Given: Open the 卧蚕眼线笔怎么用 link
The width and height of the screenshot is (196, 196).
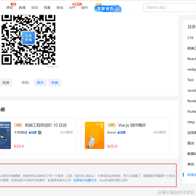Looking at the screenshot, I should (x=59, y=180).
